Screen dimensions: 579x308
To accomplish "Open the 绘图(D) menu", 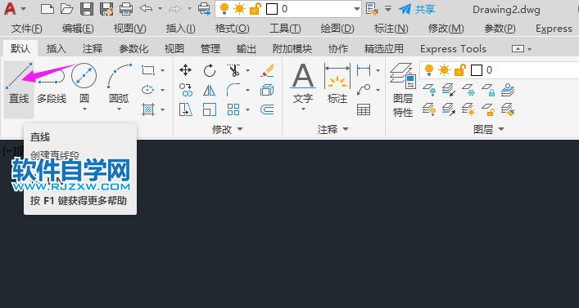I will click(337, 29).
